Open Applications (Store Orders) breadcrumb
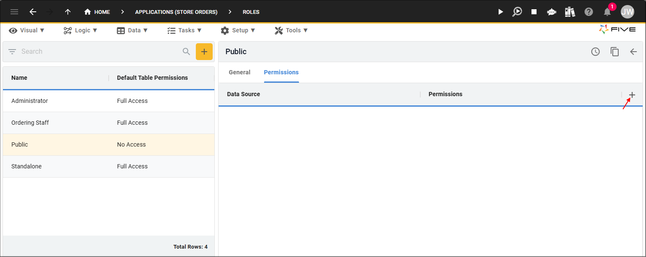The width and height of the screenshot is (646, 257). 176,12
